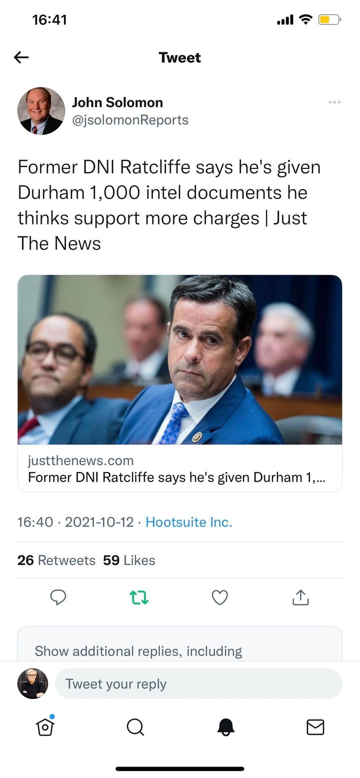Open the Notifications bell icon
This screenshot has width=360, height=778.
coord(225,728)
